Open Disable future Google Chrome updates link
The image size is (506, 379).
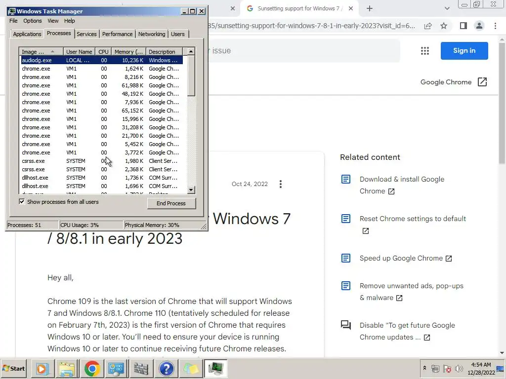pyautogui.click(x=407, y=331)
